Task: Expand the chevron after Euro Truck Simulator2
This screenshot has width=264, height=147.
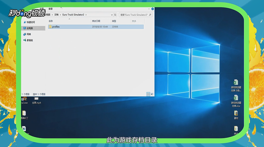Action: (86, 15)
